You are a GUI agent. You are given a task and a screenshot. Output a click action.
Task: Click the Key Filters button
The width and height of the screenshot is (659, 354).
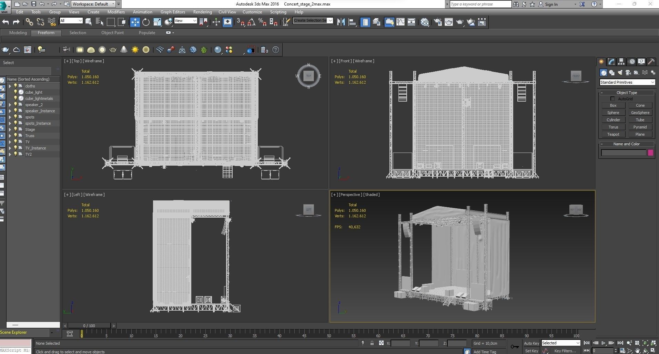point(565,351)
